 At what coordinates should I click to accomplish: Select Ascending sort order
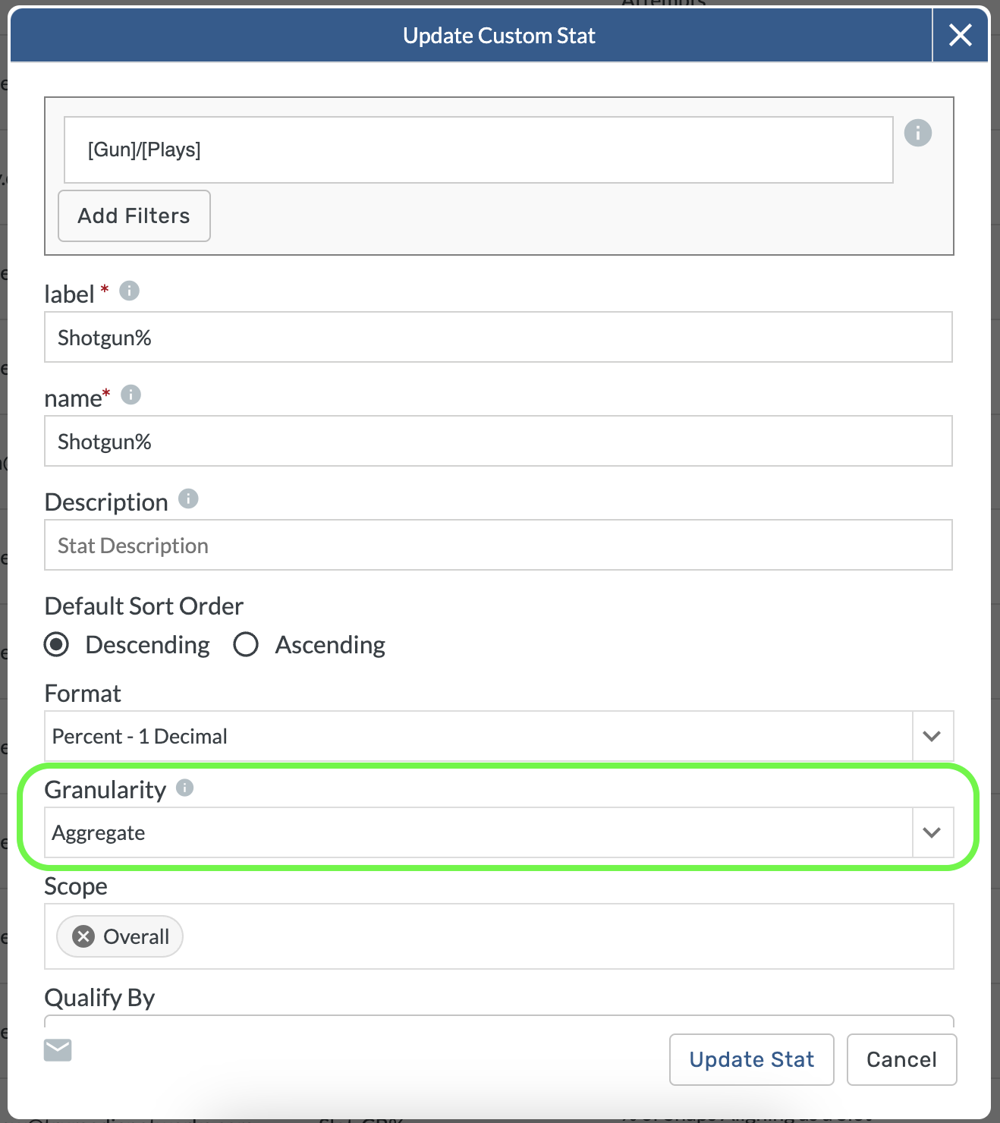point(246,644)
